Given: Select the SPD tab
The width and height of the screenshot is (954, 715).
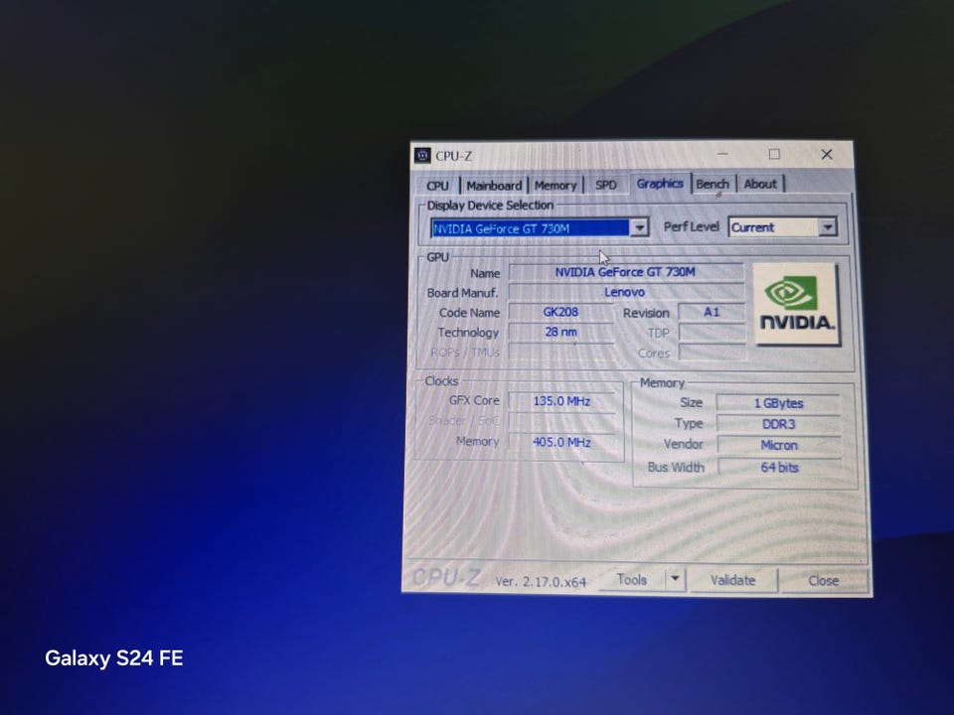Looking at the screenshot, I should pos(606,185).
